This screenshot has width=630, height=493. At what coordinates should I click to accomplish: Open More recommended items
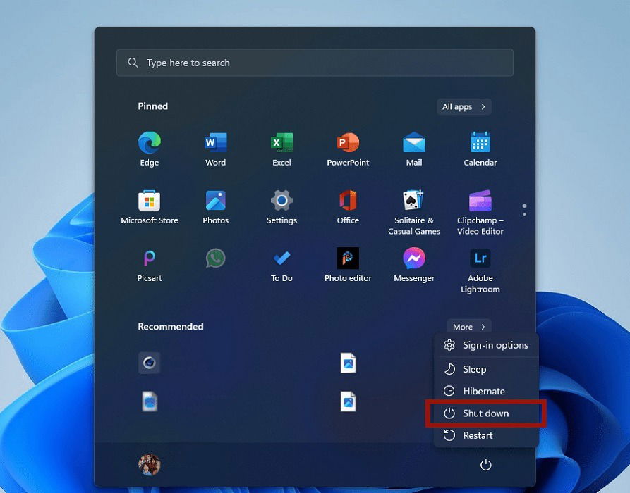[x=468, y=327]
